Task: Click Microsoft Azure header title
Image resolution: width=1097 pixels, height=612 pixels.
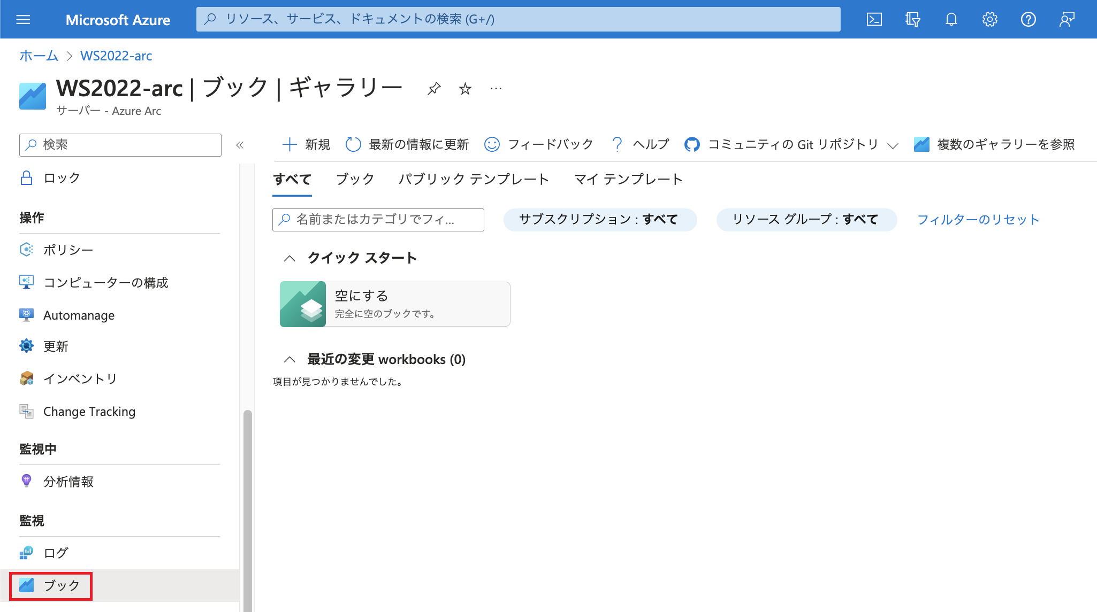Action: [118, 20]
